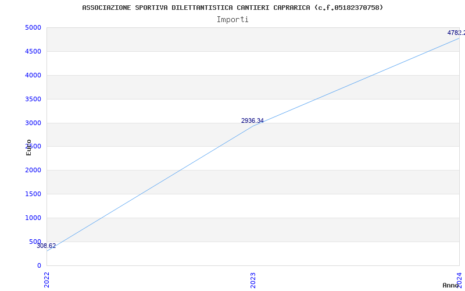The height and width of the screenshot is (291, 465).
Task: Click the 4782 data label at top right
Action: [456, 33]
